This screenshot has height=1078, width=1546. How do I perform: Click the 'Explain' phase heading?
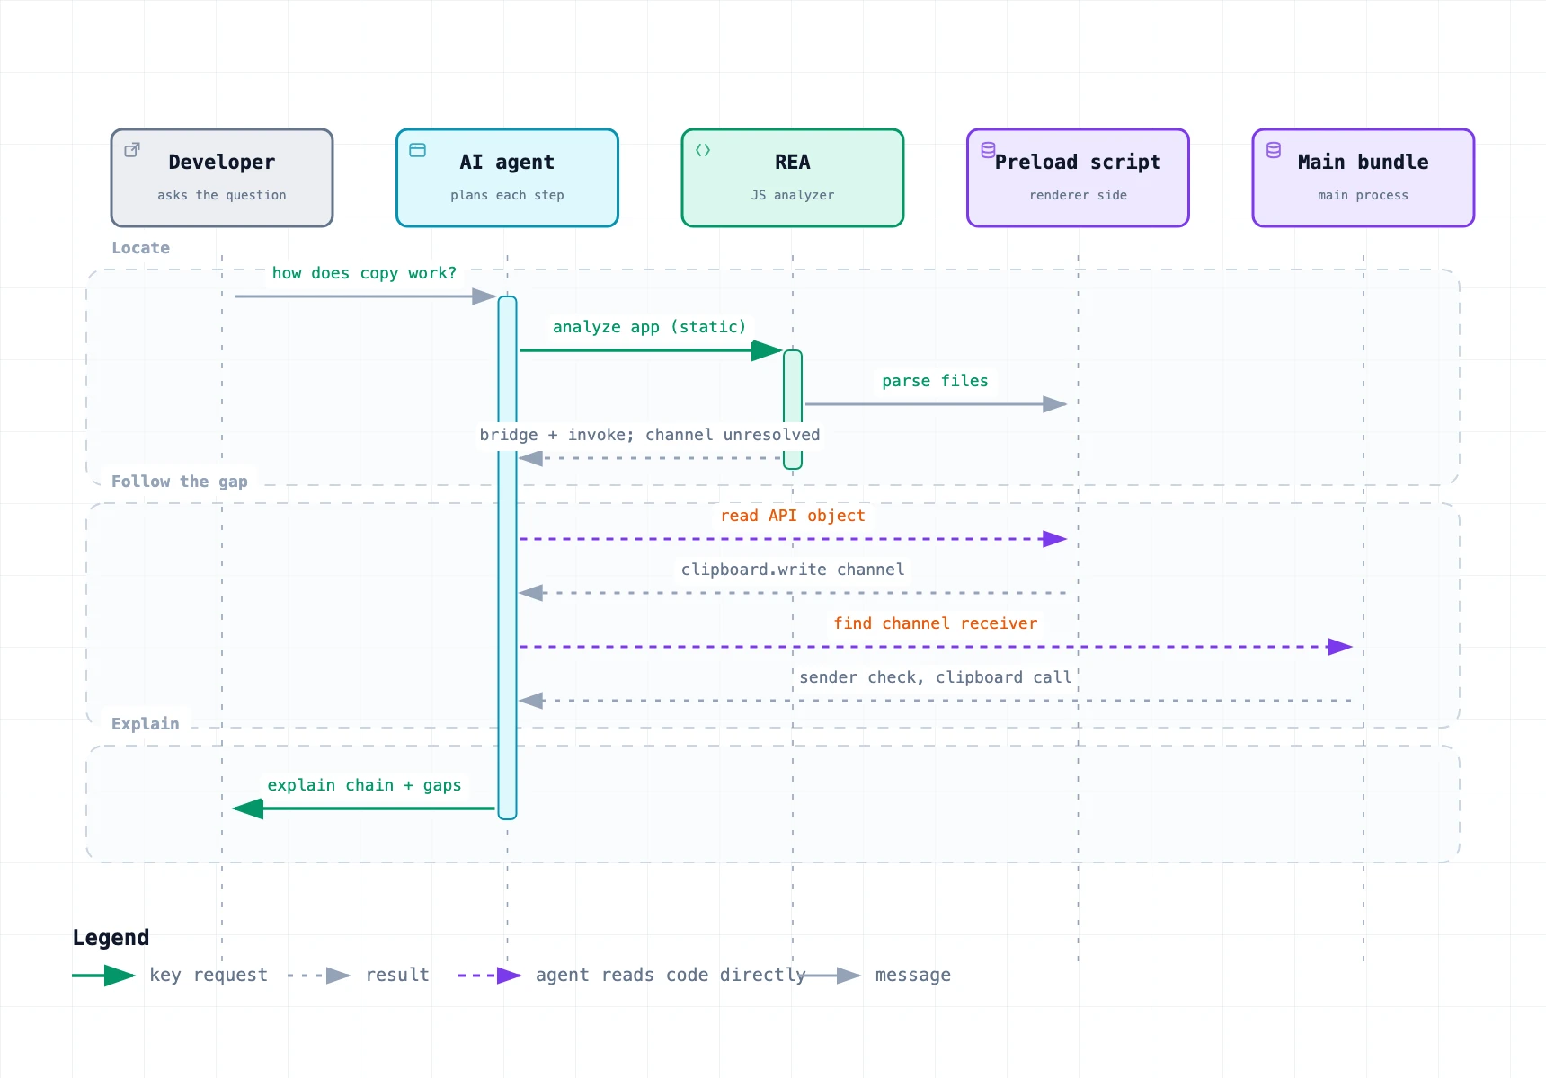[x=145, y=724]
